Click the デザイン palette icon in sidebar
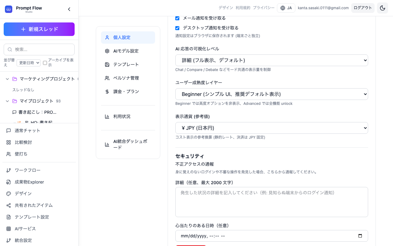Viewport: 393px width, 246px height. [9, 194]
